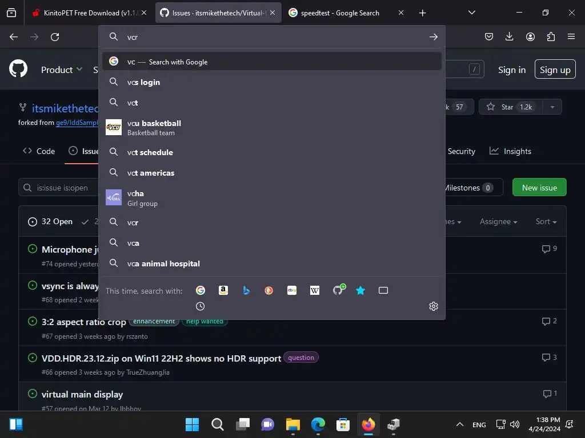Open issue 'VDD.HDR.23.12.zip on Win11 22H2 shows no HDR support'

161,358
